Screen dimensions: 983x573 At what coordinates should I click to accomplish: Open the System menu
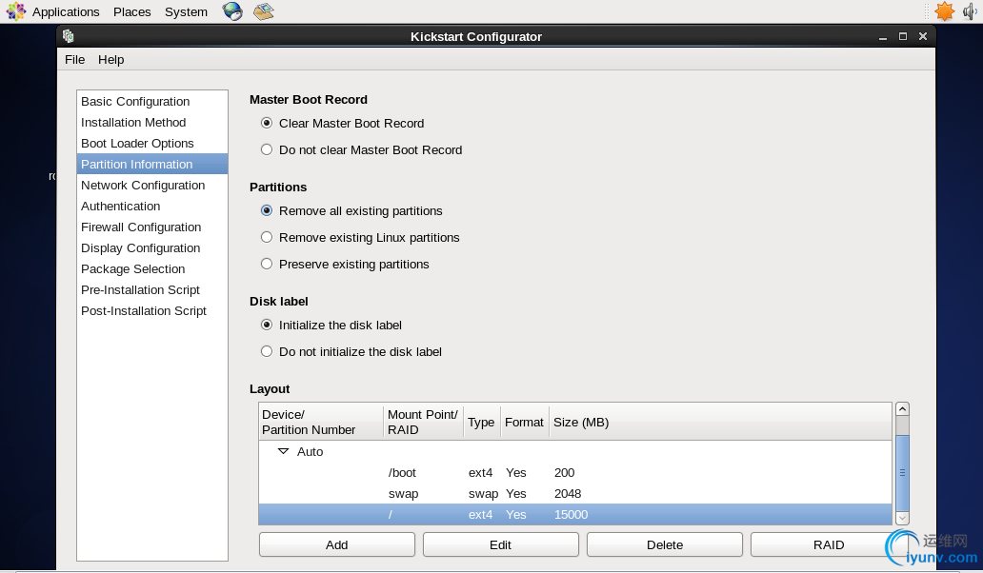(x=186, y=12)
